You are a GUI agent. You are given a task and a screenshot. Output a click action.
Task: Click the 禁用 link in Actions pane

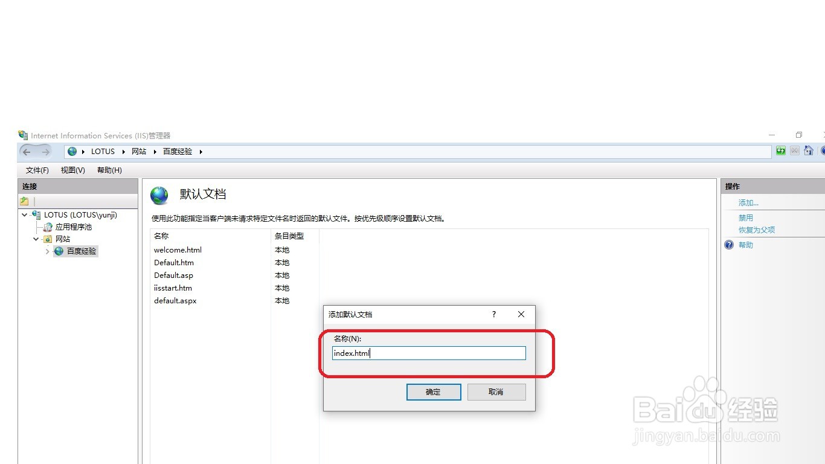tap(745, 217)
